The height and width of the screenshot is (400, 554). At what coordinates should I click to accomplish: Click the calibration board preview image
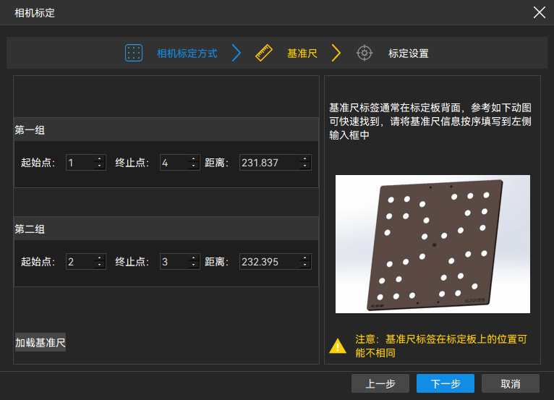point(432,244)
